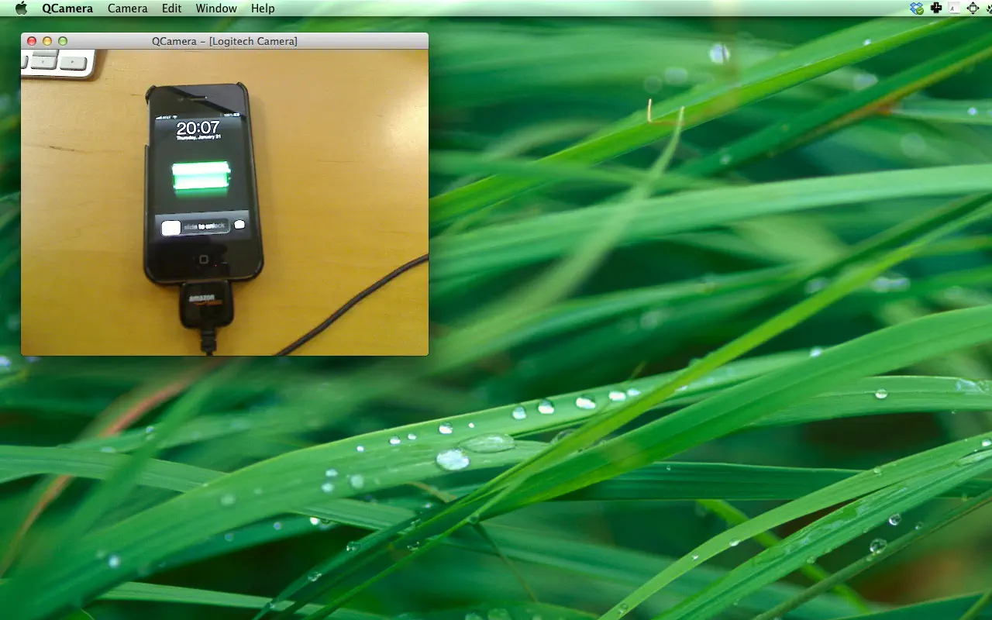The width and height of the screenshot is (992, 620).
Task: Click the yellow minimize button
Action: click(x=46, y=41)
